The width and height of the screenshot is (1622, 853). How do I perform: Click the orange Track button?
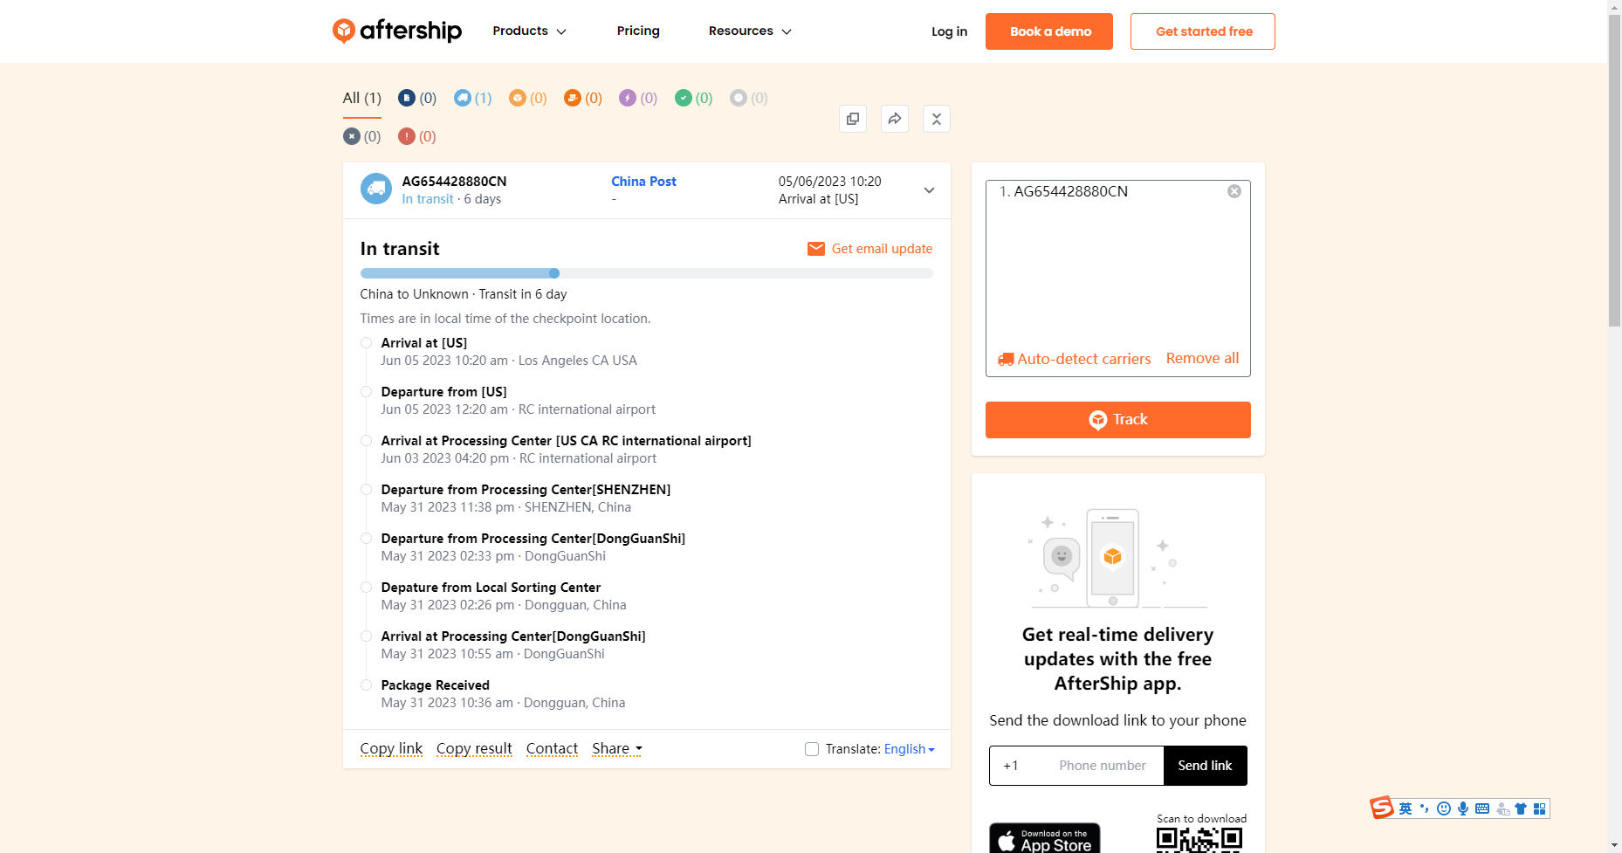click(1117, 420)
